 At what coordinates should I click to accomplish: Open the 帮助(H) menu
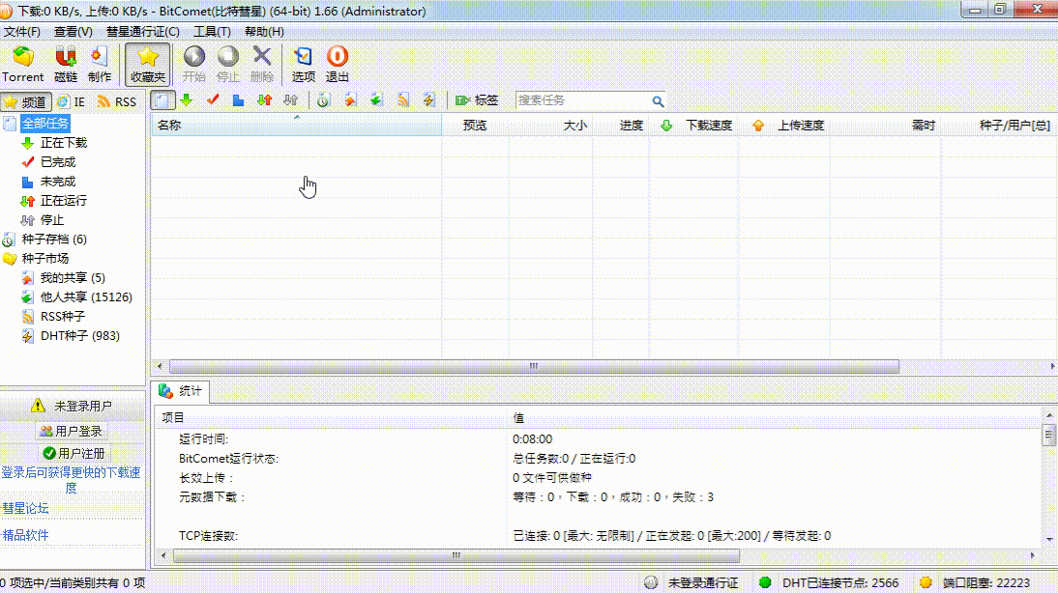point(264,32)
